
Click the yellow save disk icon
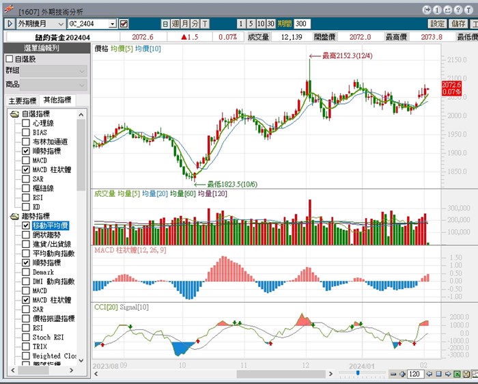[466, 374]
